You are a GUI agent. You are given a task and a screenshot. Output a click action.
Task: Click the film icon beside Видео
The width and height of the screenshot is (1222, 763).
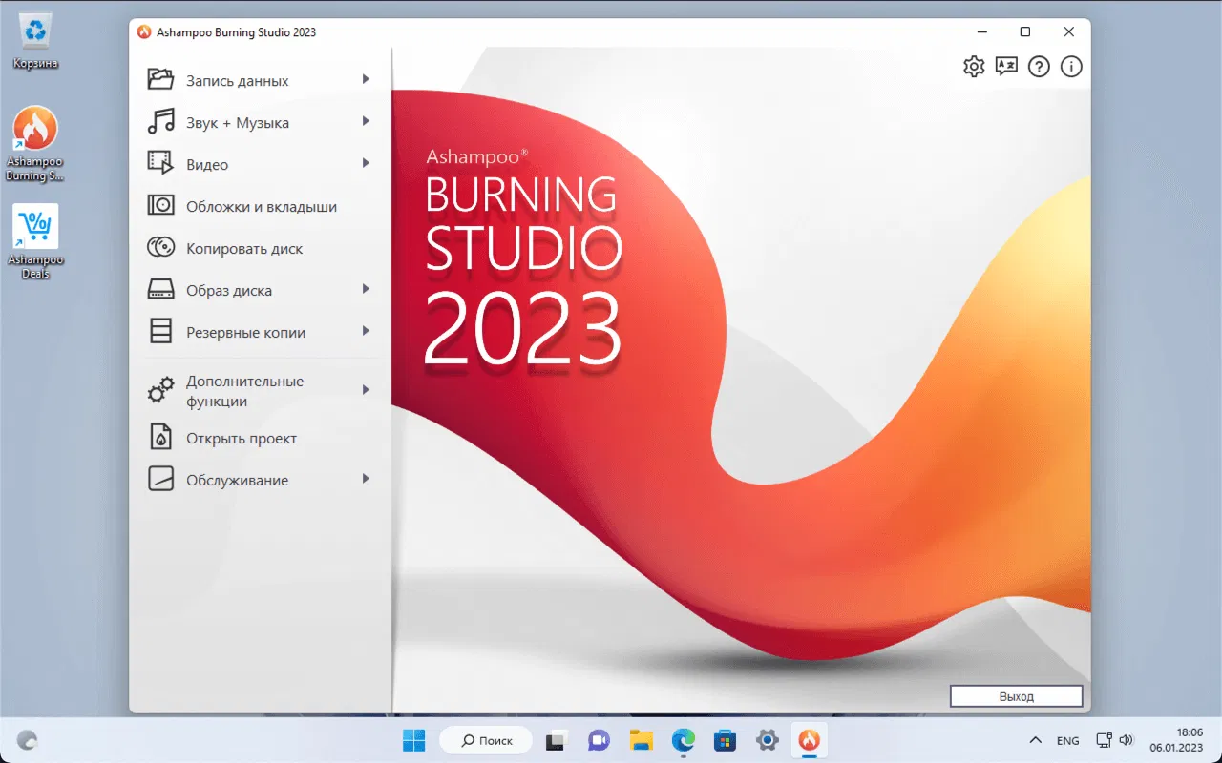point(160,163)
